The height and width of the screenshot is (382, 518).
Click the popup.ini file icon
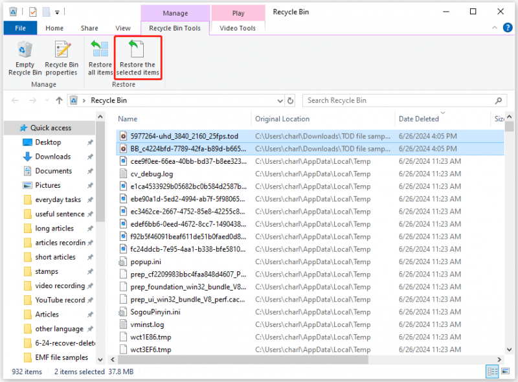tap(123, 262)
